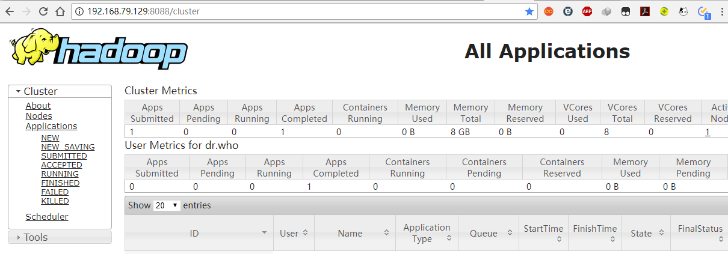Open the Scheduler page

click(47, 217)
